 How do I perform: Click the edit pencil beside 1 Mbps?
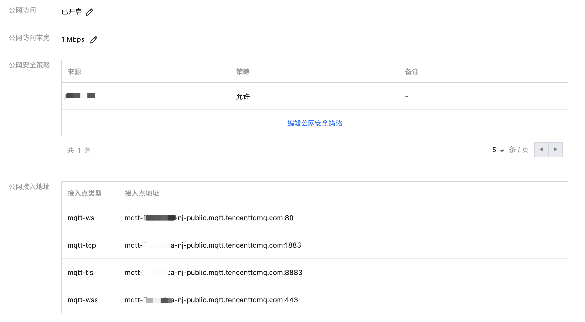coord(94,40)
